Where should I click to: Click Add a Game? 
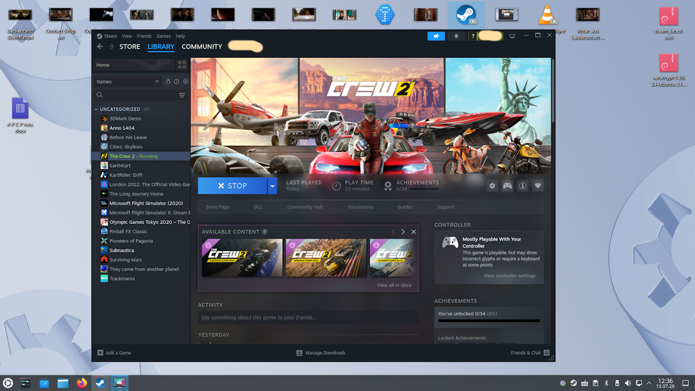114,353
